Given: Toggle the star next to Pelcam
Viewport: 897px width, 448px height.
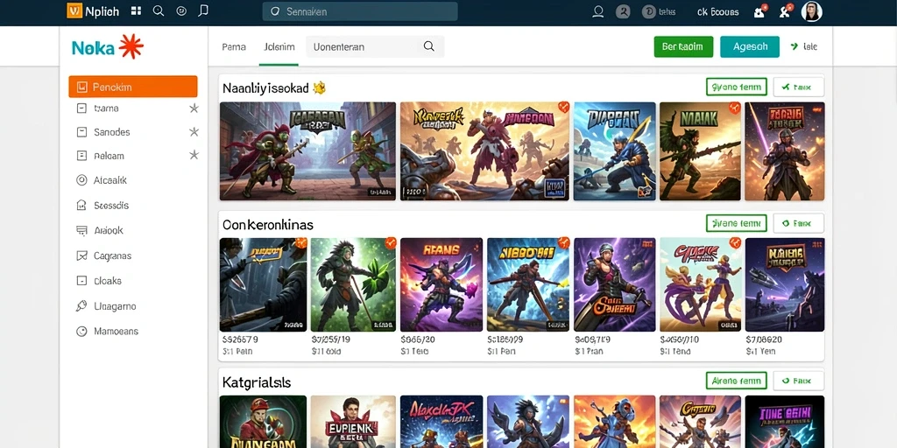Looking at the screenshot, I should 194,155.
